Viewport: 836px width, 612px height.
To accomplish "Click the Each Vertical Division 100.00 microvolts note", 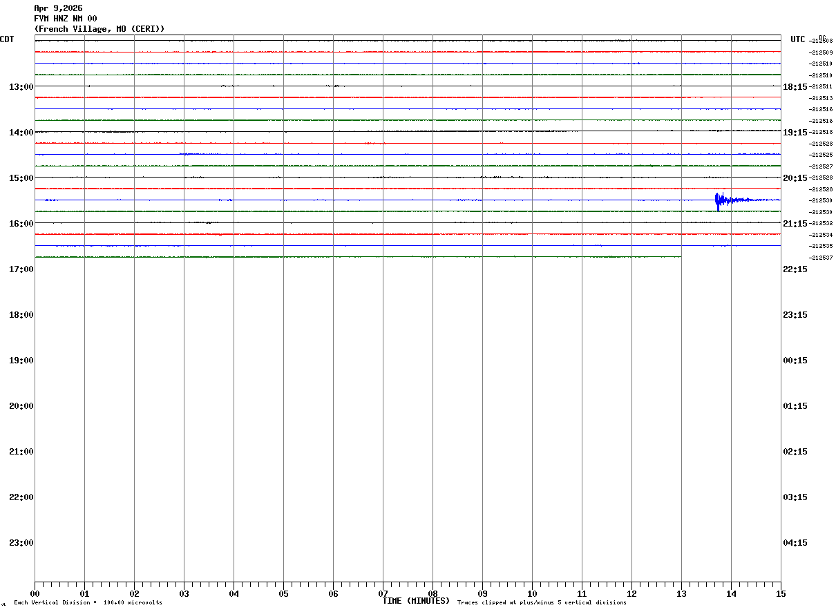I will pos(88,603).
